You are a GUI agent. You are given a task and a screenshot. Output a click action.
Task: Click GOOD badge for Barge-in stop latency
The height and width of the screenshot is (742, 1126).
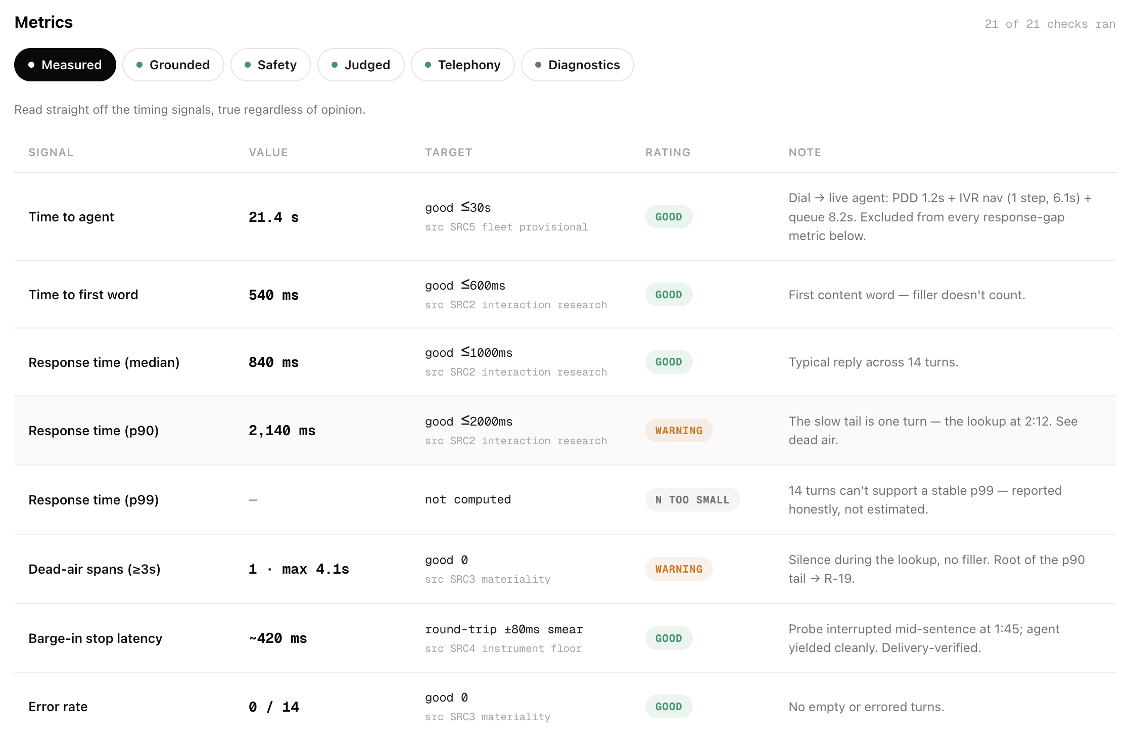[x=669, y=638]
